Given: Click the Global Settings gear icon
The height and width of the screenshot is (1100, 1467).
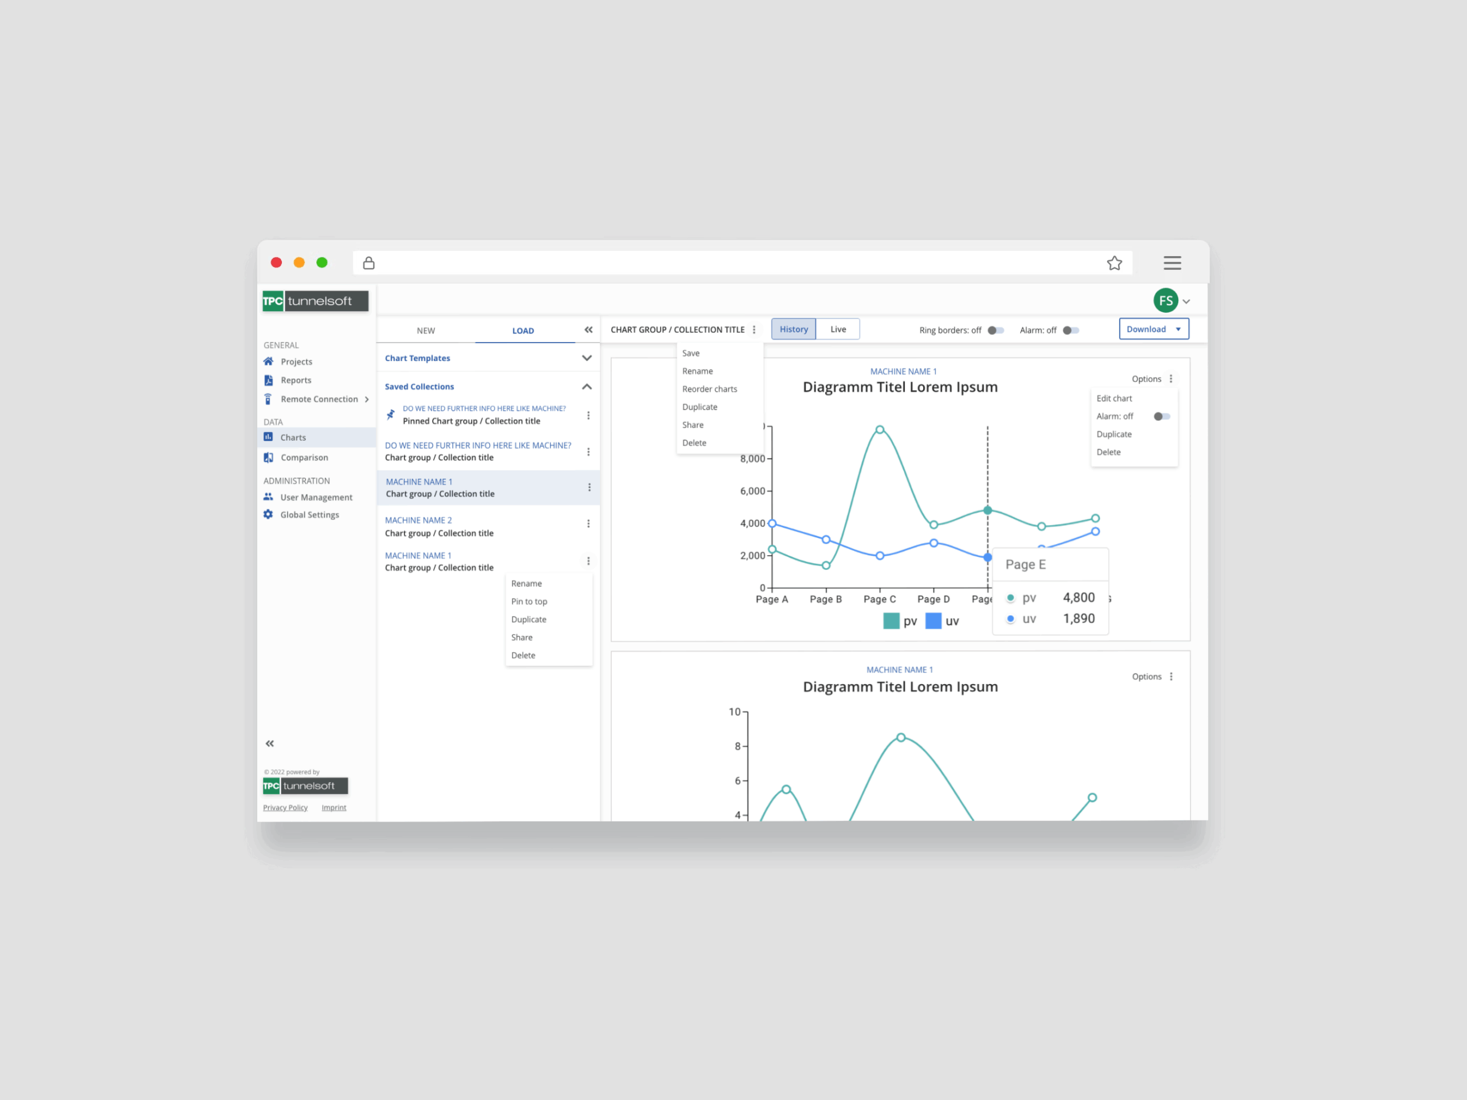Looking at the screenshot, I should tap(268, 514).
